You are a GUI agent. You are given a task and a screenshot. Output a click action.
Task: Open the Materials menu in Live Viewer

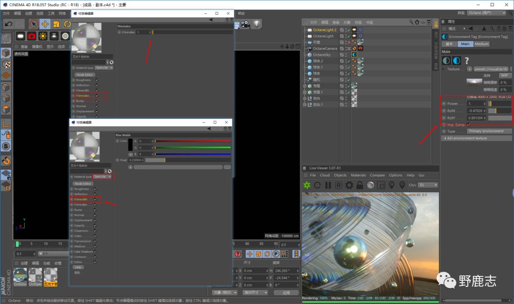click(358, 175)
